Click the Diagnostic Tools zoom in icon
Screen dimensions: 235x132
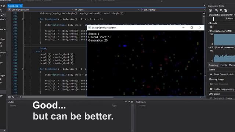point(216,10)
